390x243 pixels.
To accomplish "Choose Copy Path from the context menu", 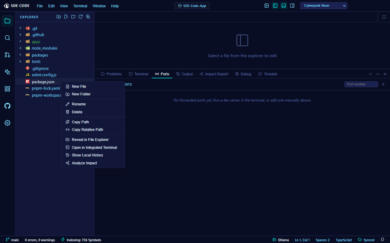I will (x=93, y=122).
